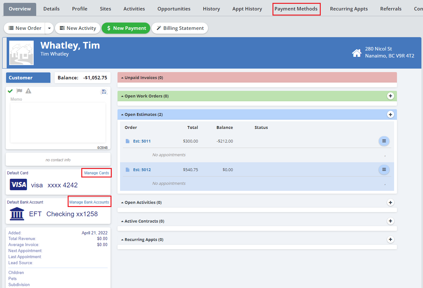Open hamburger menu for Est: 5011

pos(384,141)
